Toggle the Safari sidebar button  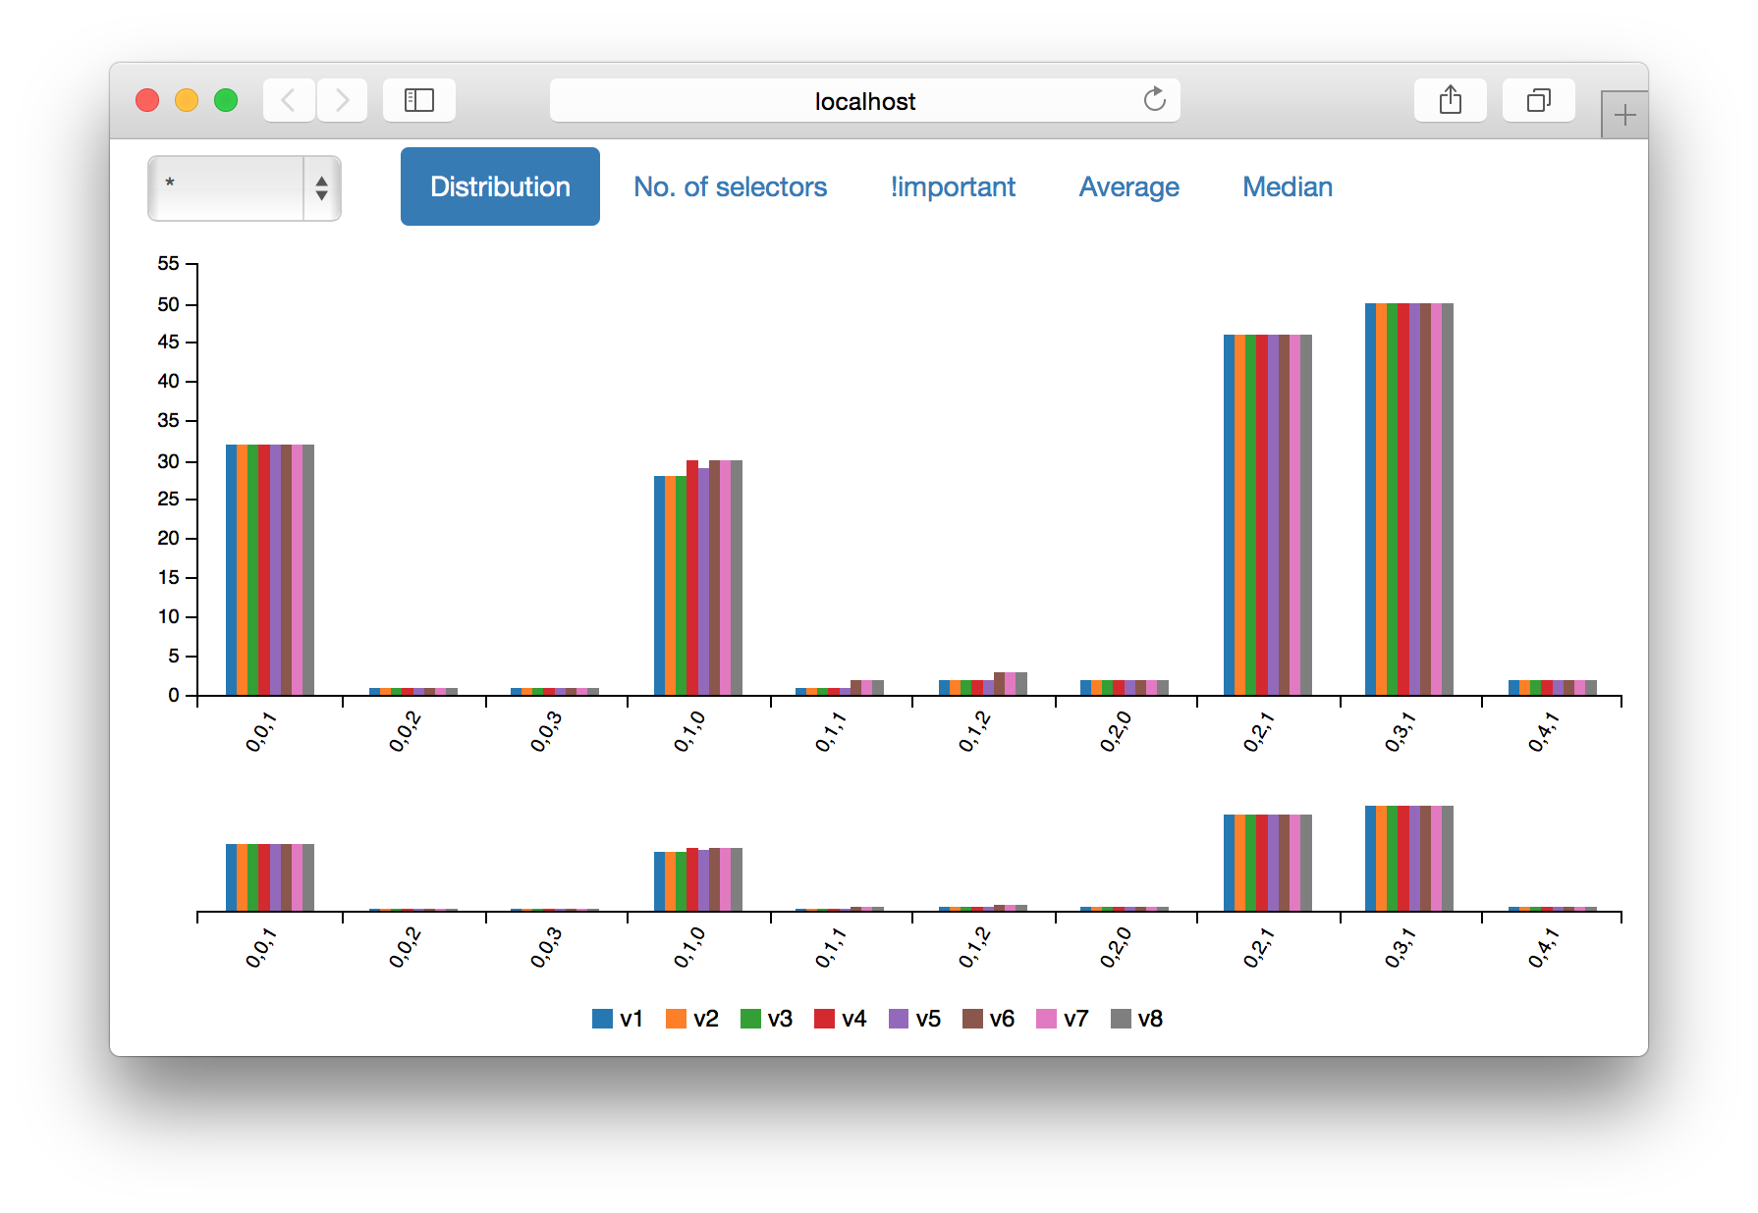419,100
